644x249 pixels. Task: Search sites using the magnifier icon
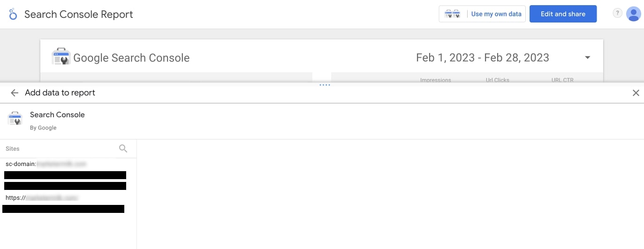[123, 149]
